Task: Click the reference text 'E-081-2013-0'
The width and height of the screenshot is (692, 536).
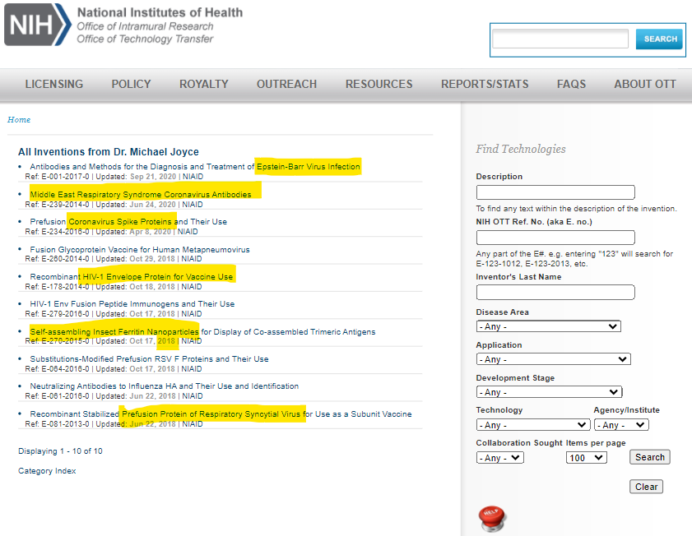Action: coord(65,424)
